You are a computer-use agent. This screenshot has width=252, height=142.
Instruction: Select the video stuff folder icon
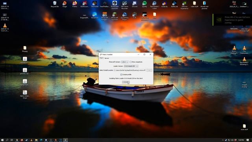click(195, 4)
